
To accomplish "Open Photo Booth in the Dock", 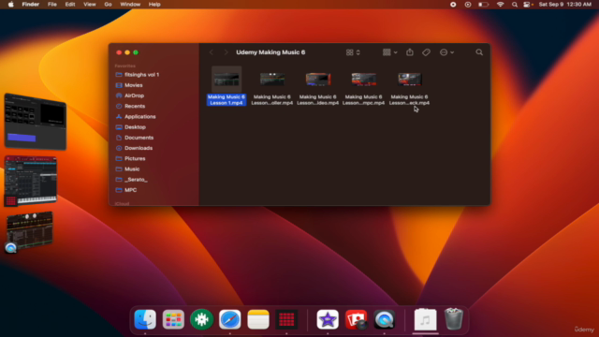I will tap(356, 319).
